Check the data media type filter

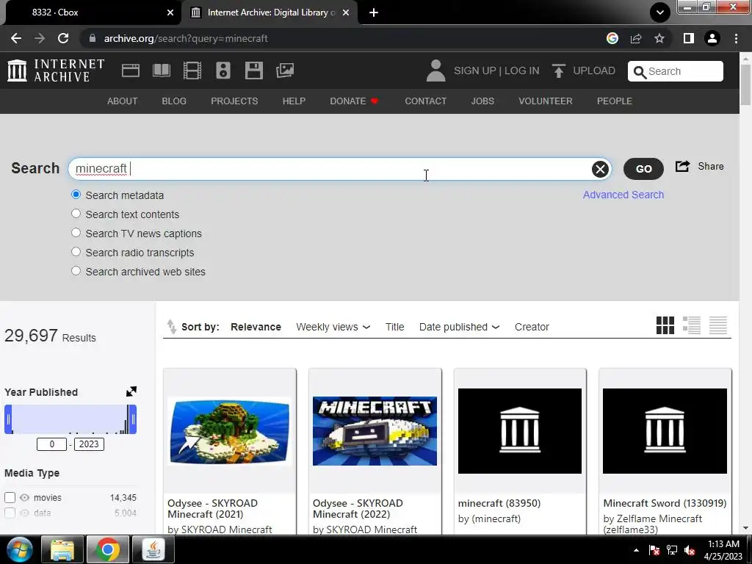[10, 513]
